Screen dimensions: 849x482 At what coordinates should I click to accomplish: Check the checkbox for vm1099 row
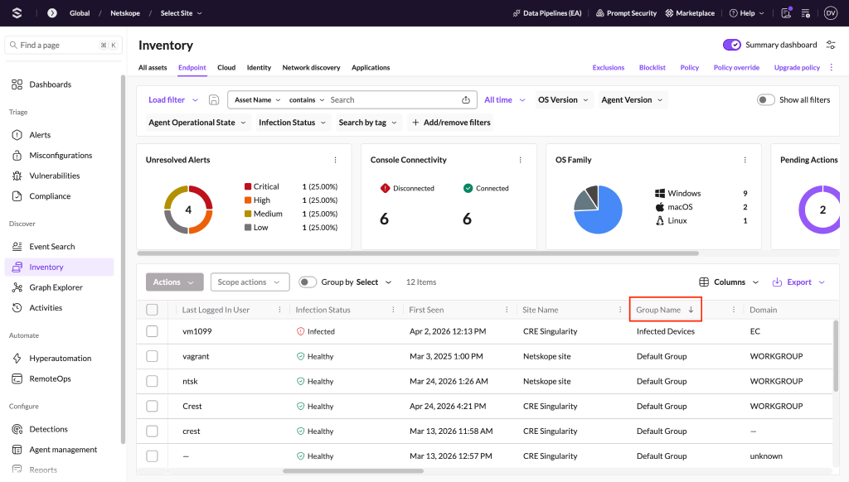click(x=153, y=331)
